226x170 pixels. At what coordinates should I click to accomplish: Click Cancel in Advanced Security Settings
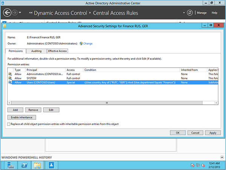pos(195,133)
